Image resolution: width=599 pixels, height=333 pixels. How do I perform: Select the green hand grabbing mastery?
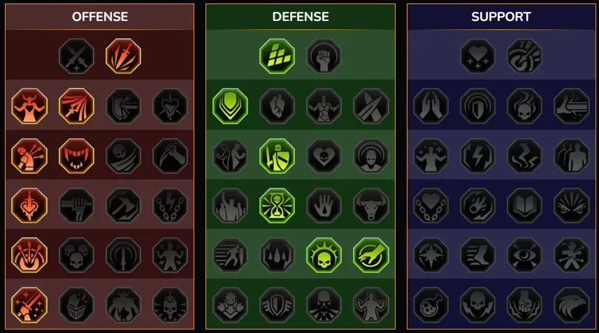point(371,256)
